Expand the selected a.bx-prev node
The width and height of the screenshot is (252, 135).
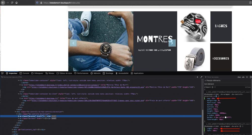(x=18, y=116)
